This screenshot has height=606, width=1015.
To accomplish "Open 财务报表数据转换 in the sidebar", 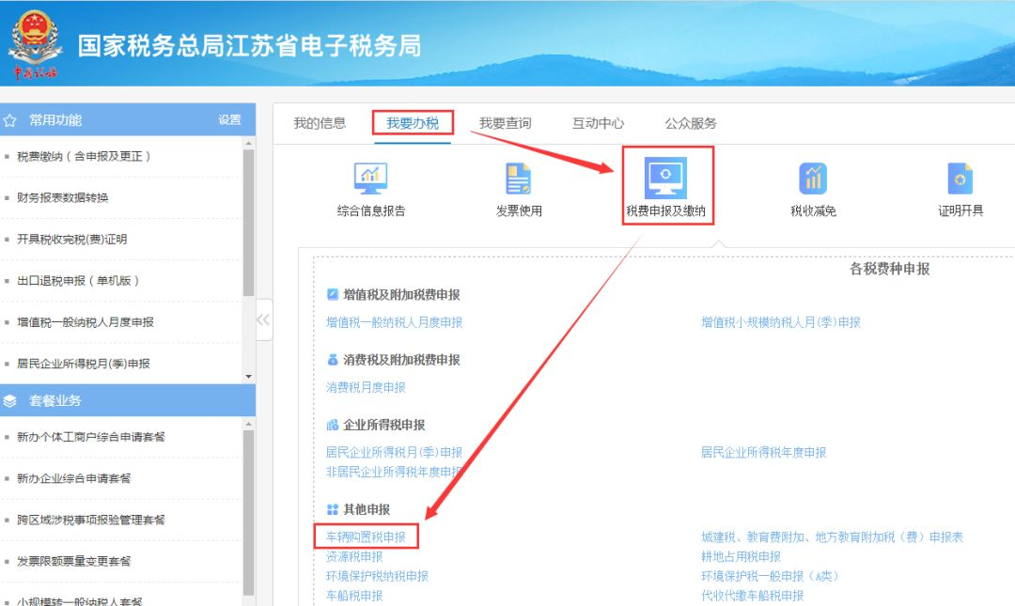I will click(63, 197).
